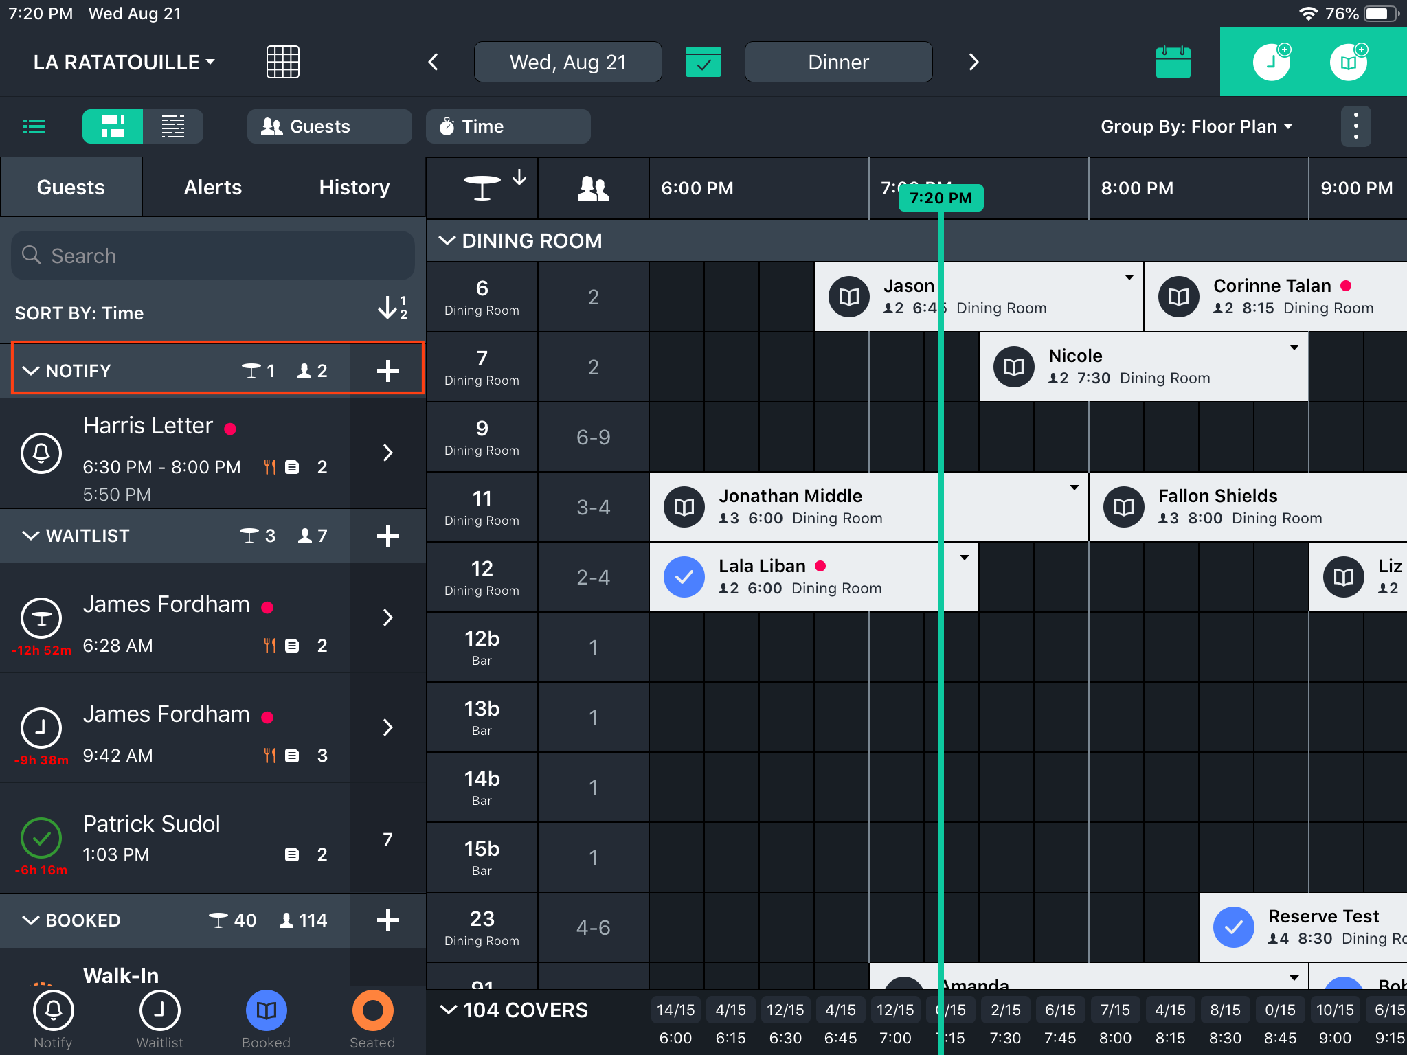
Task: Switch to grid timeline view toggle
Action: pyautogui.click(x=113, y=126)
